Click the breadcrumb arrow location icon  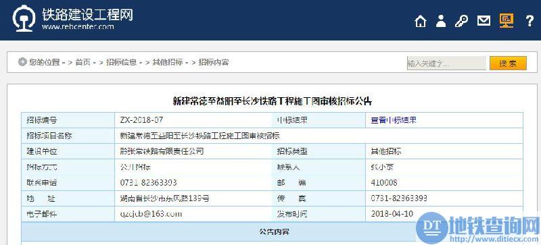pos(22,62)
